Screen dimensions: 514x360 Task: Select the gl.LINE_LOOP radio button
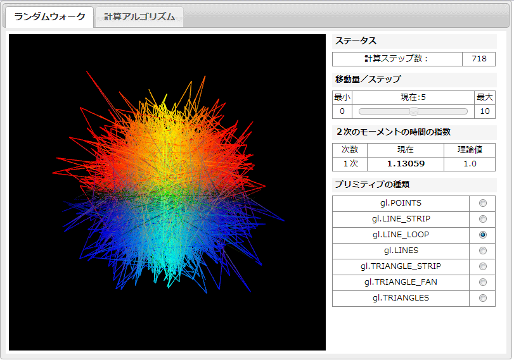click(482, 235)
